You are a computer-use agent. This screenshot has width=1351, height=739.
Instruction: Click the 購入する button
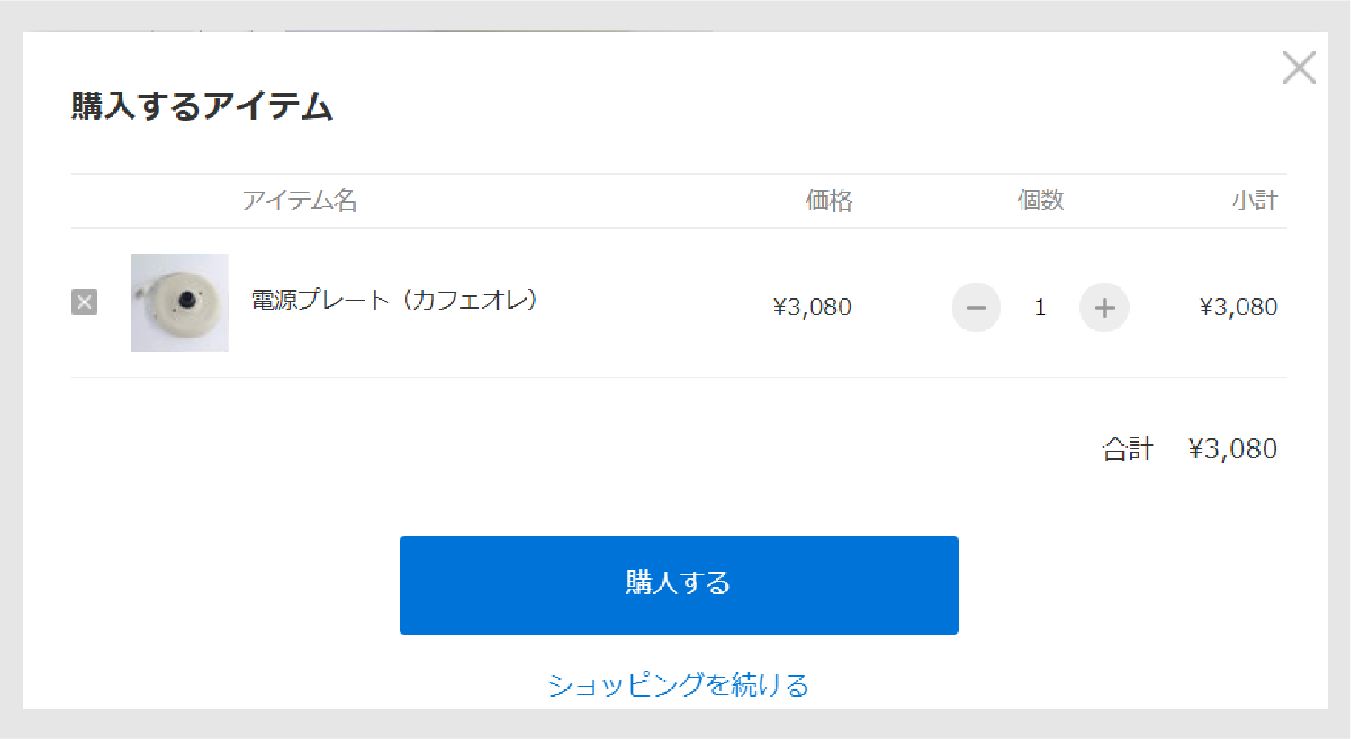[679, 585]
